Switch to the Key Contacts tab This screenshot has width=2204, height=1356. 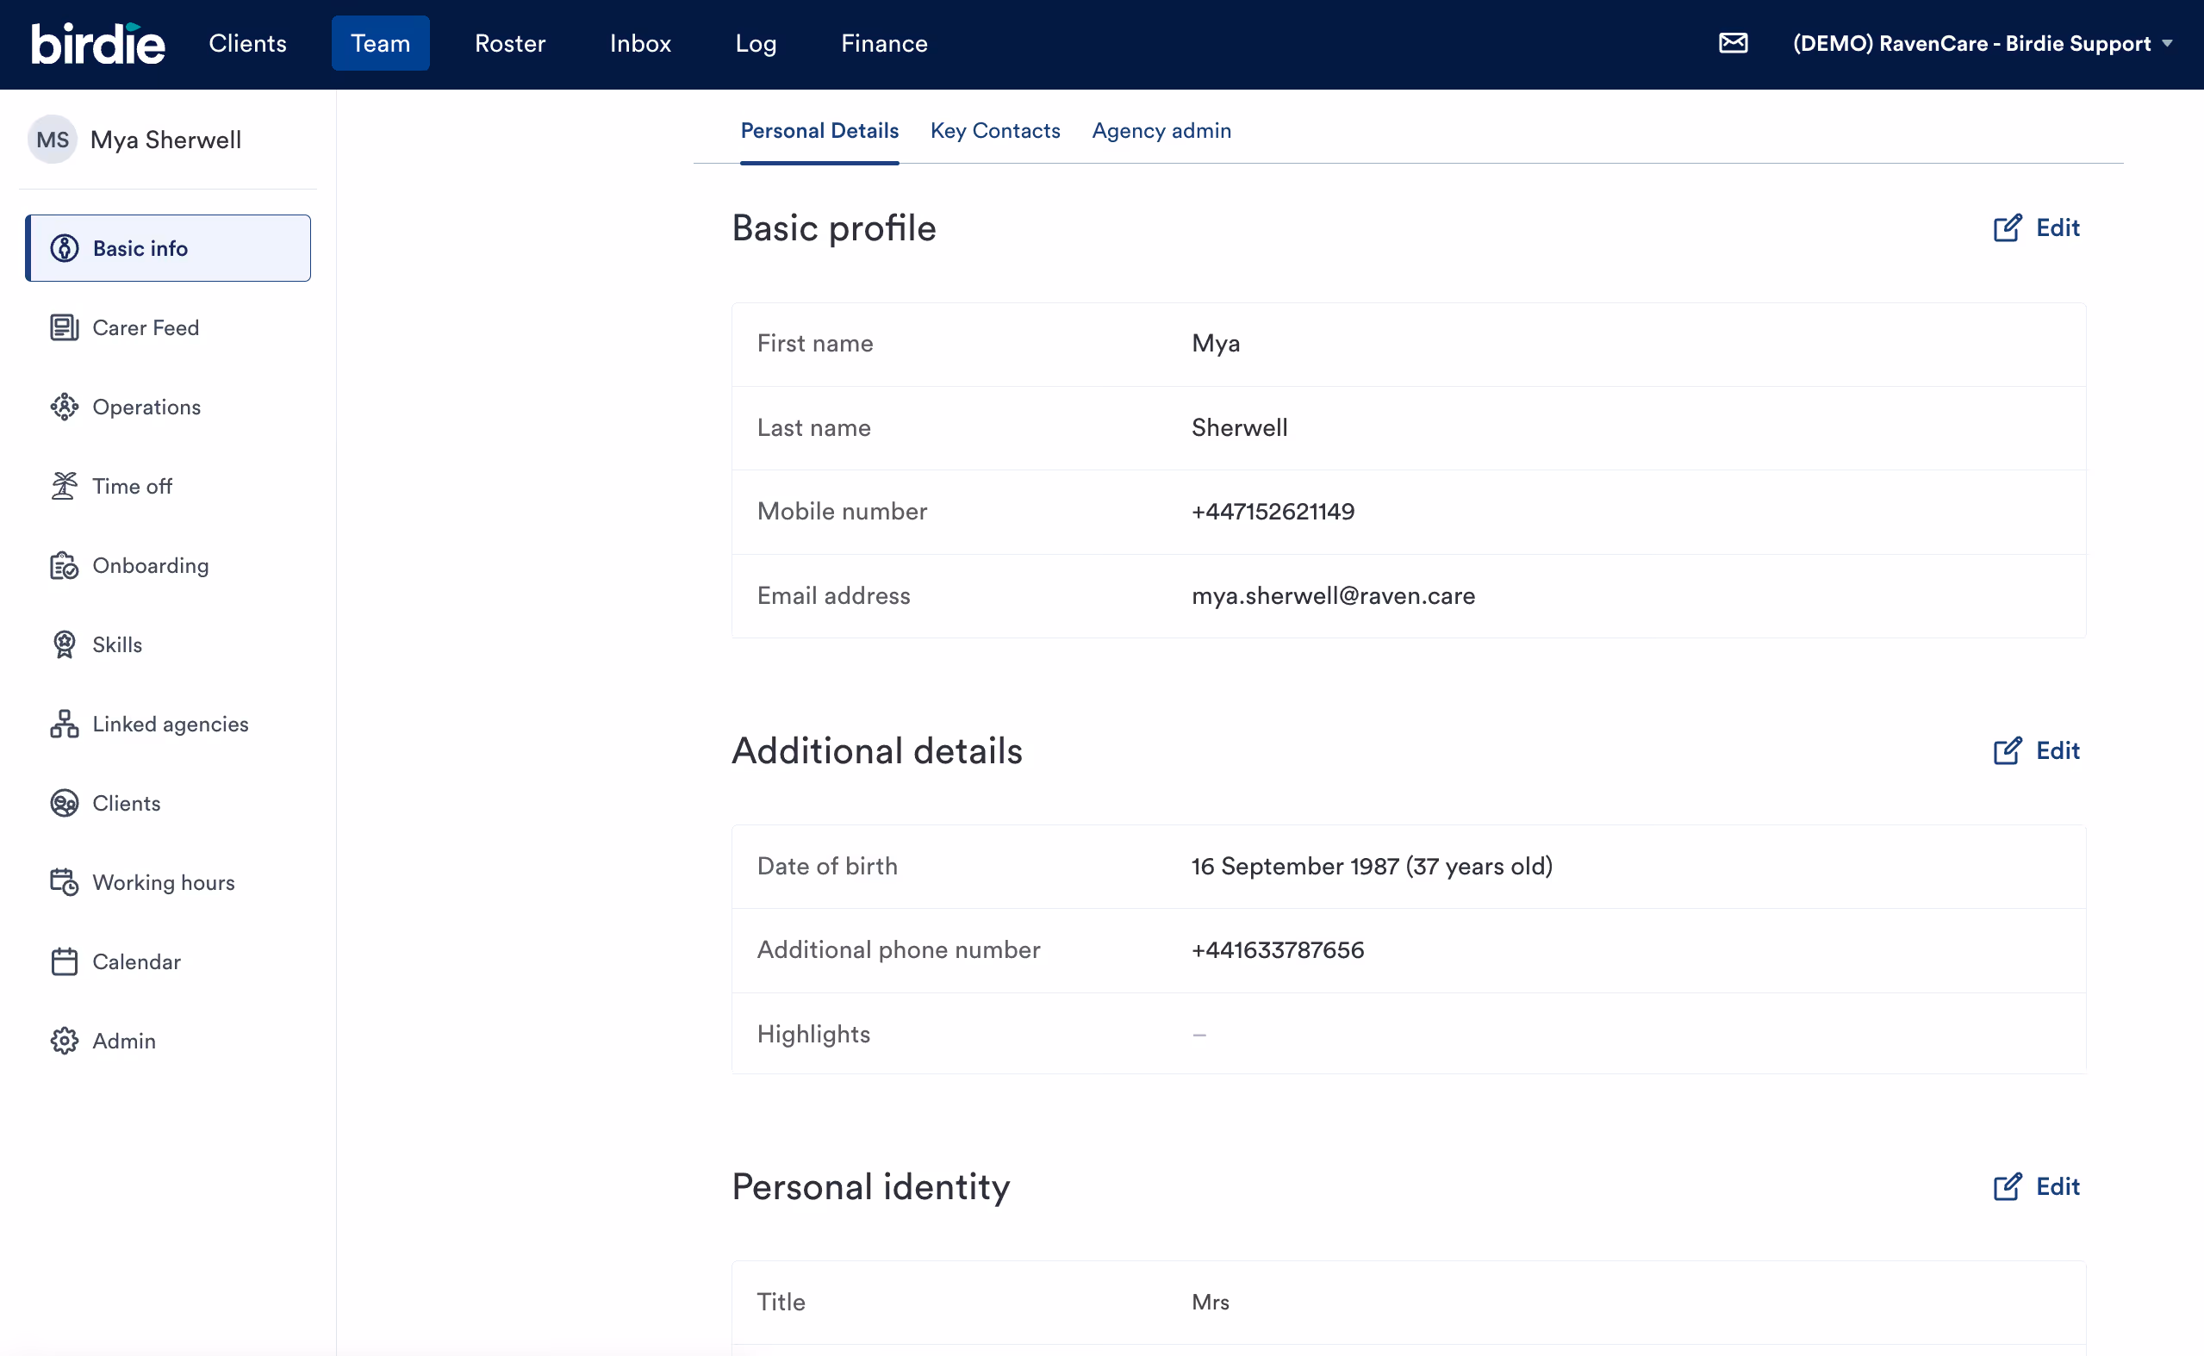[x=994, y=131]
